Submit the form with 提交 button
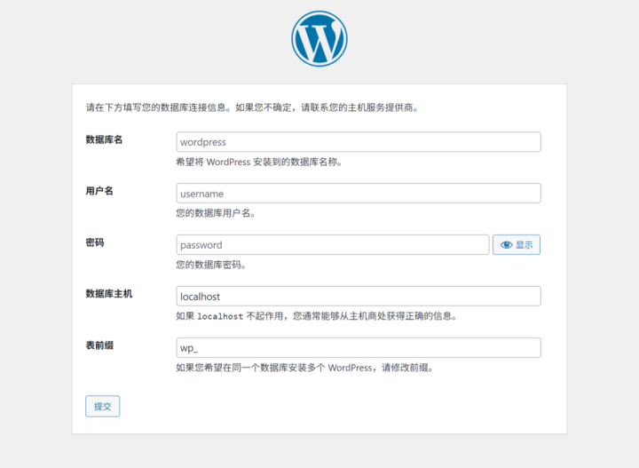The height and width of the screenshot is (468, 639). pos(103,406)
